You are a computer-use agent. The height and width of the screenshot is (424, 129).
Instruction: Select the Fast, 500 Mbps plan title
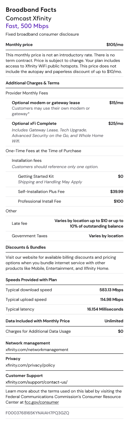pos(27,26)
